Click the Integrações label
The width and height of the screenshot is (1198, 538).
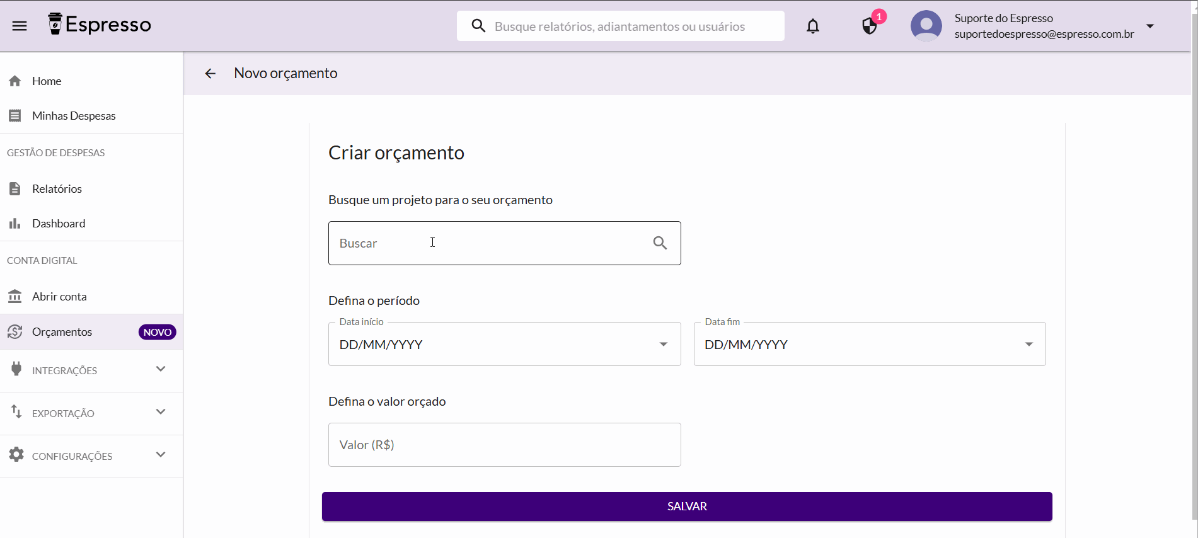pos(65,370)
